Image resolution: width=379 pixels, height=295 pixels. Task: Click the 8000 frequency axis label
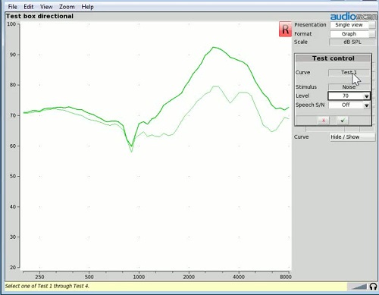coord(286,277)
